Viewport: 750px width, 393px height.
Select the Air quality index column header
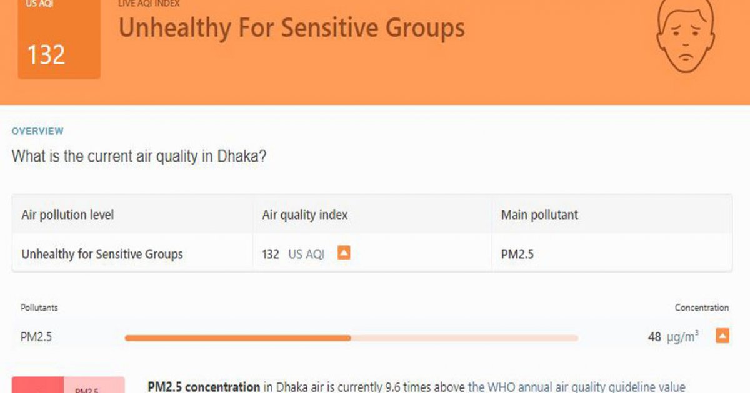click(304, 215)
